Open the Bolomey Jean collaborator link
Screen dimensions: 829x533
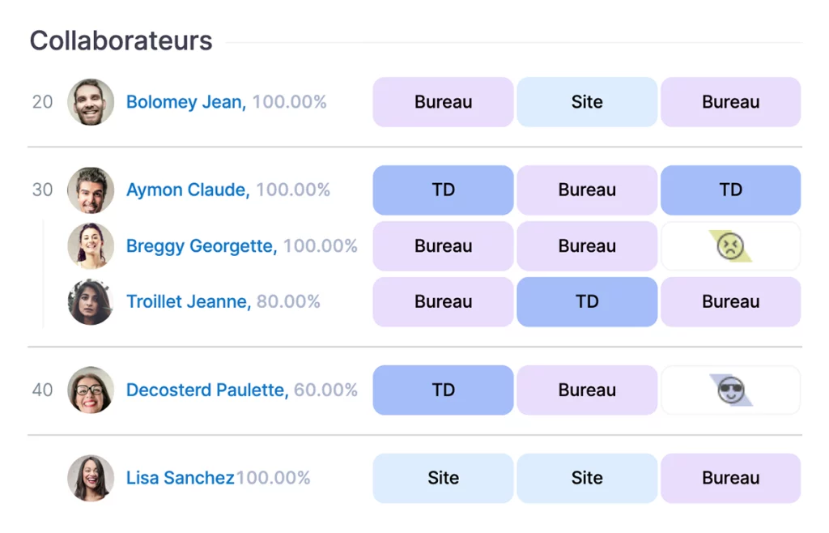185,102
